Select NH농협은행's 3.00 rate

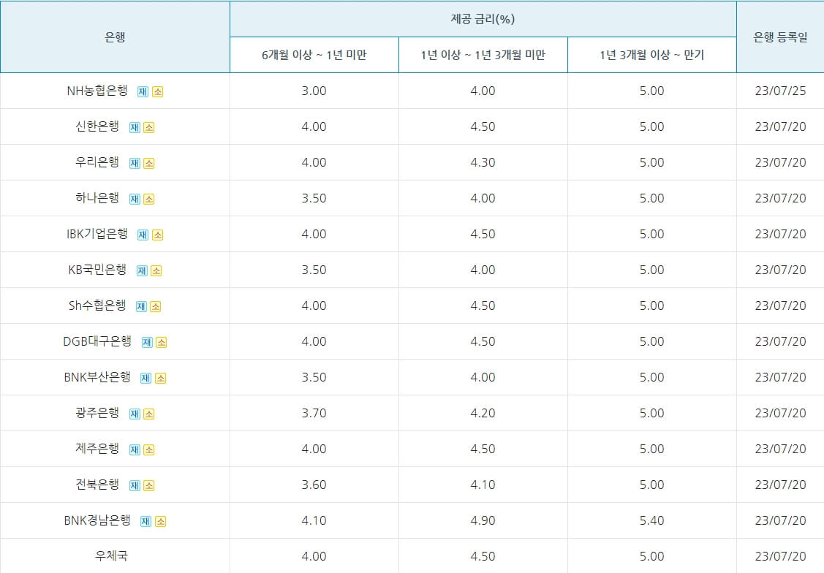[x=314, y=91]
